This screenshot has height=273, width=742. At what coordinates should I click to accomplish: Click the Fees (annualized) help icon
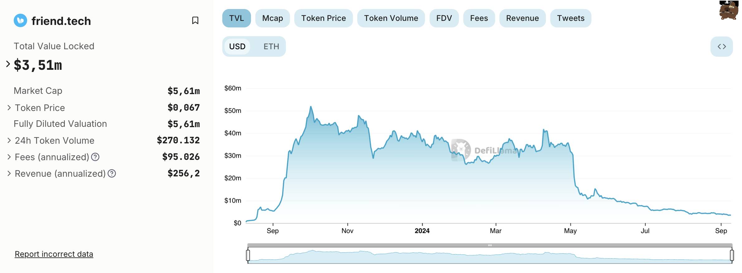pyautogui.click(x=95, y=157)
